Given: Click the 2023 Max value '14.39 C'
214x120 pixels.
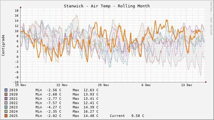Looking at the screenshot, I should [91, 107].
